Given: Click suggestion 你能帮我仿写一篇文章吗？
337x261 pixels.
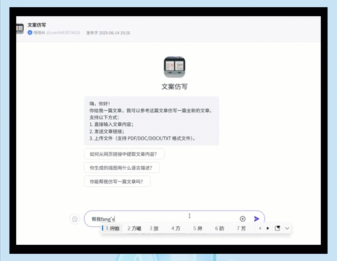Looking at the screenshot, I should pyautogui.click(x=117, y=181).
